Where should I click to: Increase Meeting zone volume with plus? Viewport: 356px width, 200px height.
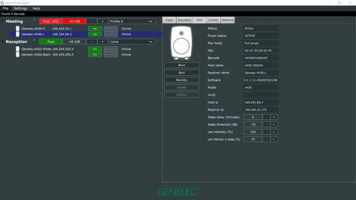(103, 21)
